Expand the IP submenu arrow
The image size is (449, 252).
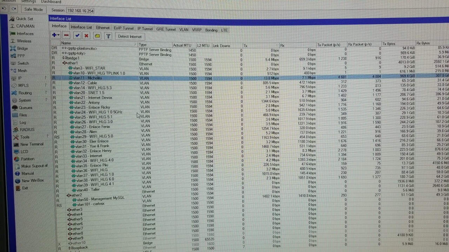pyautogui.click(x=46, y=78)
